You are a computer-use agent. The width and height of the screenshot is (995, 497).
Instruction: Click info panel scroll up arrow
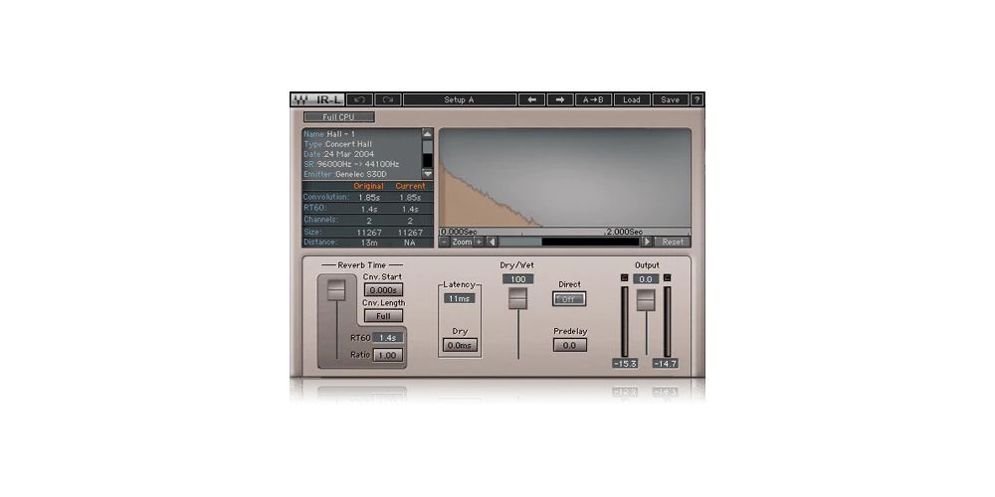(x=428, y=134)
